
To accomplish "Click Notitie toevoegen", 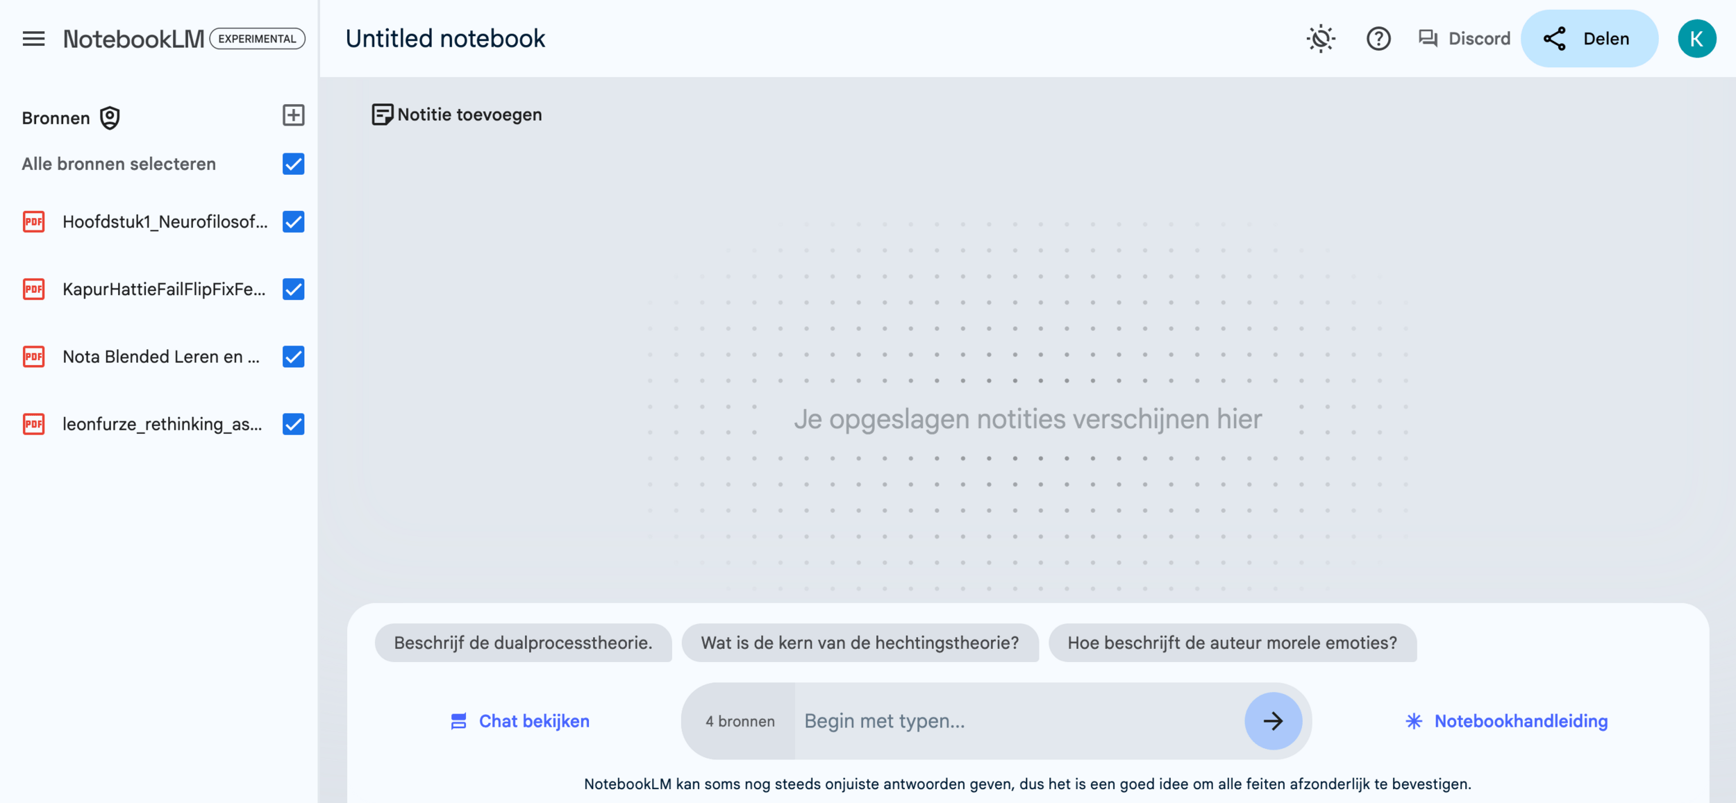I will pos(457,115).
